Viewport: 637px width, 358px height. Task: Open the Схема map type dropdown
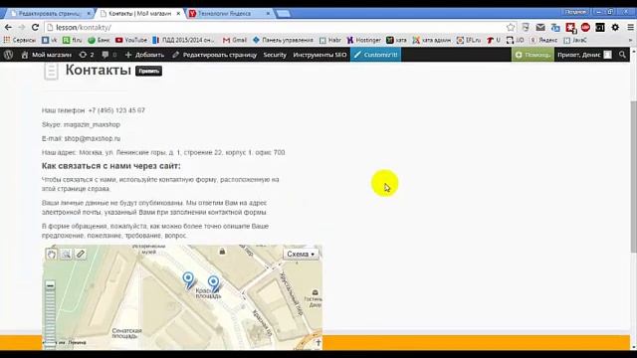tap(301, 254)
